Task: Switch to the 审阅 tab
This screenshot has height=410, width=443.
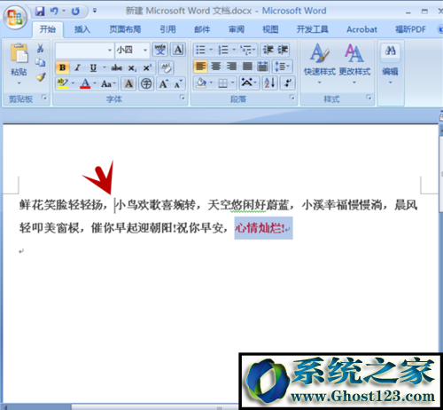Action: (x=237, y=29)
